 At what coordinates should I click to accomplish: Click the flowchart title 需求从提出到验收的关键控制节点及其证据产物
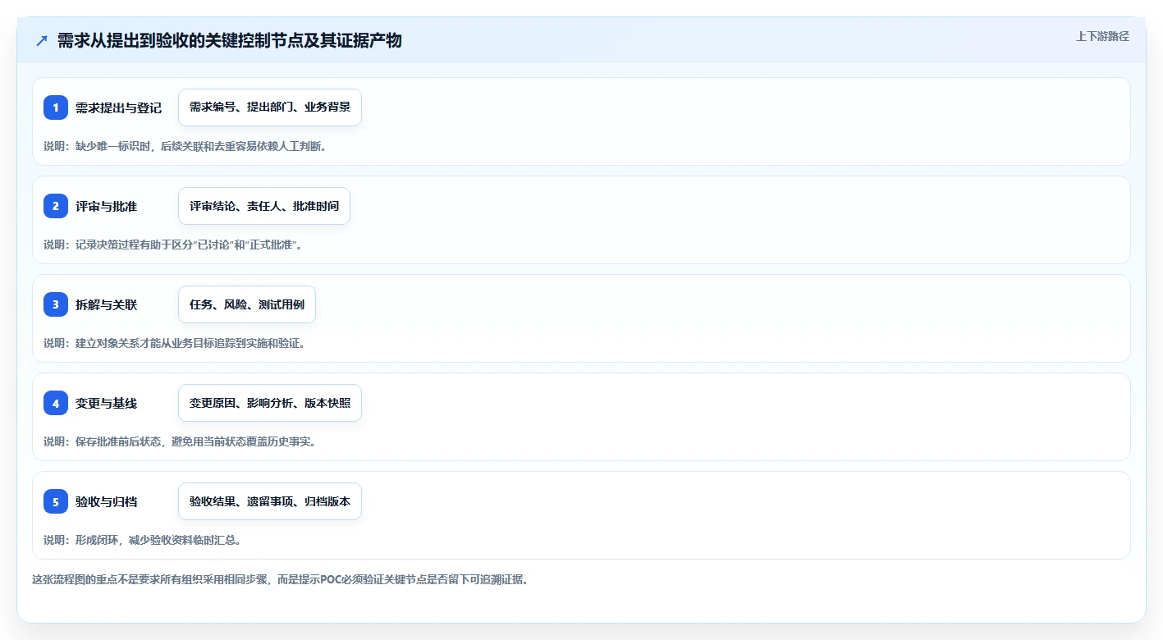click(230, 40)
